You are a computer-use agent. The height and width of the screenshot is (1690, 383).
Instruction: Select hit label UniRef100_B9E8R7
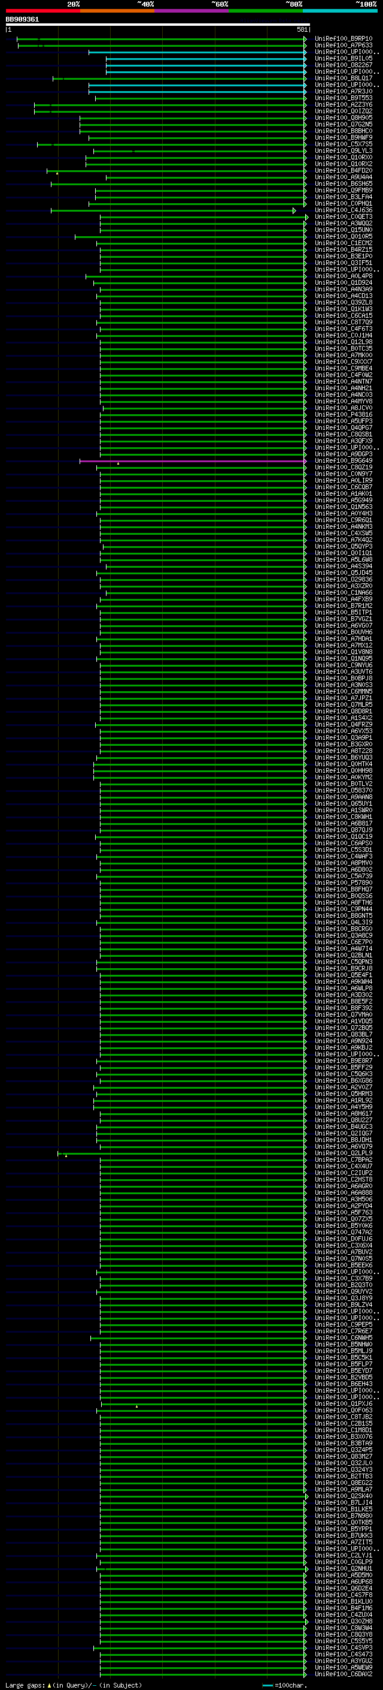tap(343, 1061)
